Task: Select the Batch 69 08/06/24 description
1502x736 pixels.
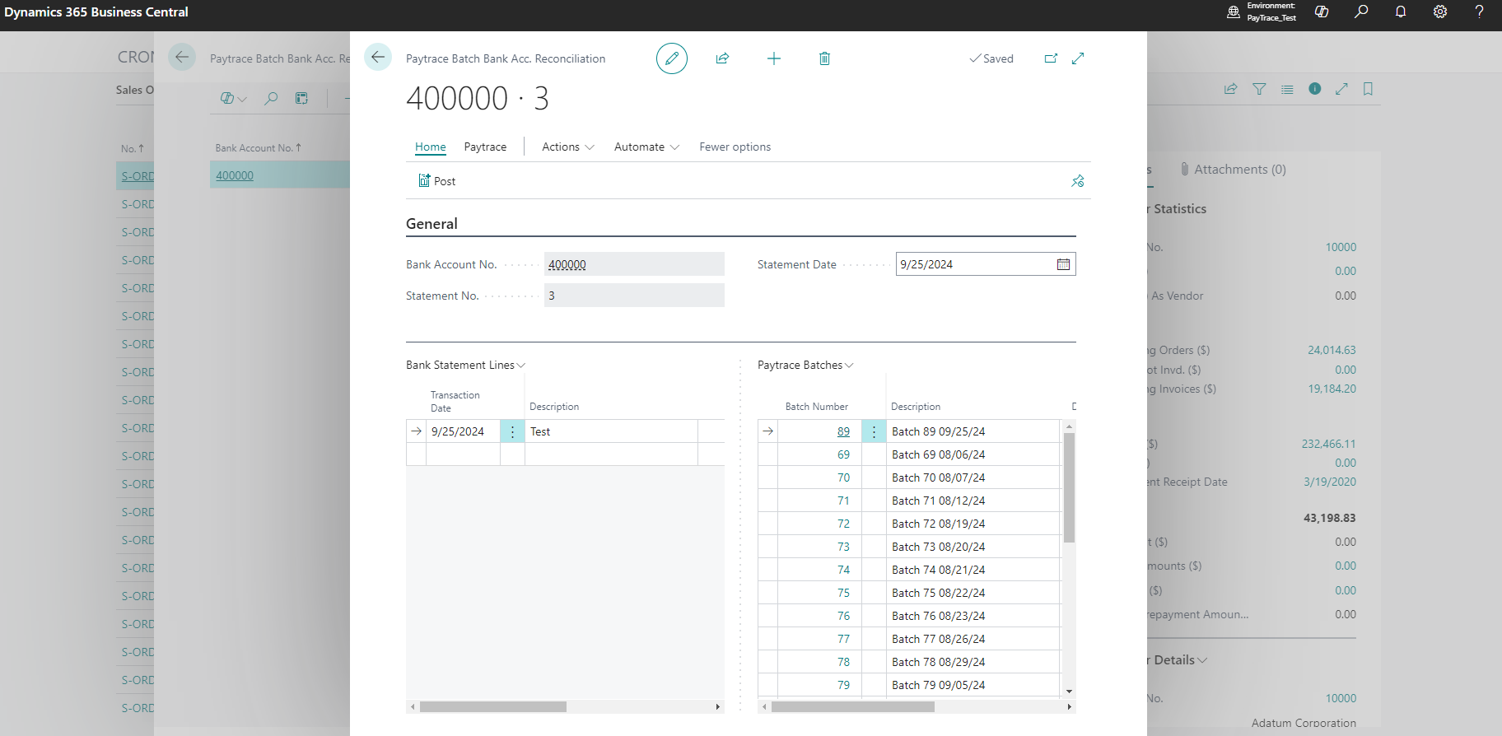Action: click(x=938, y=454)
